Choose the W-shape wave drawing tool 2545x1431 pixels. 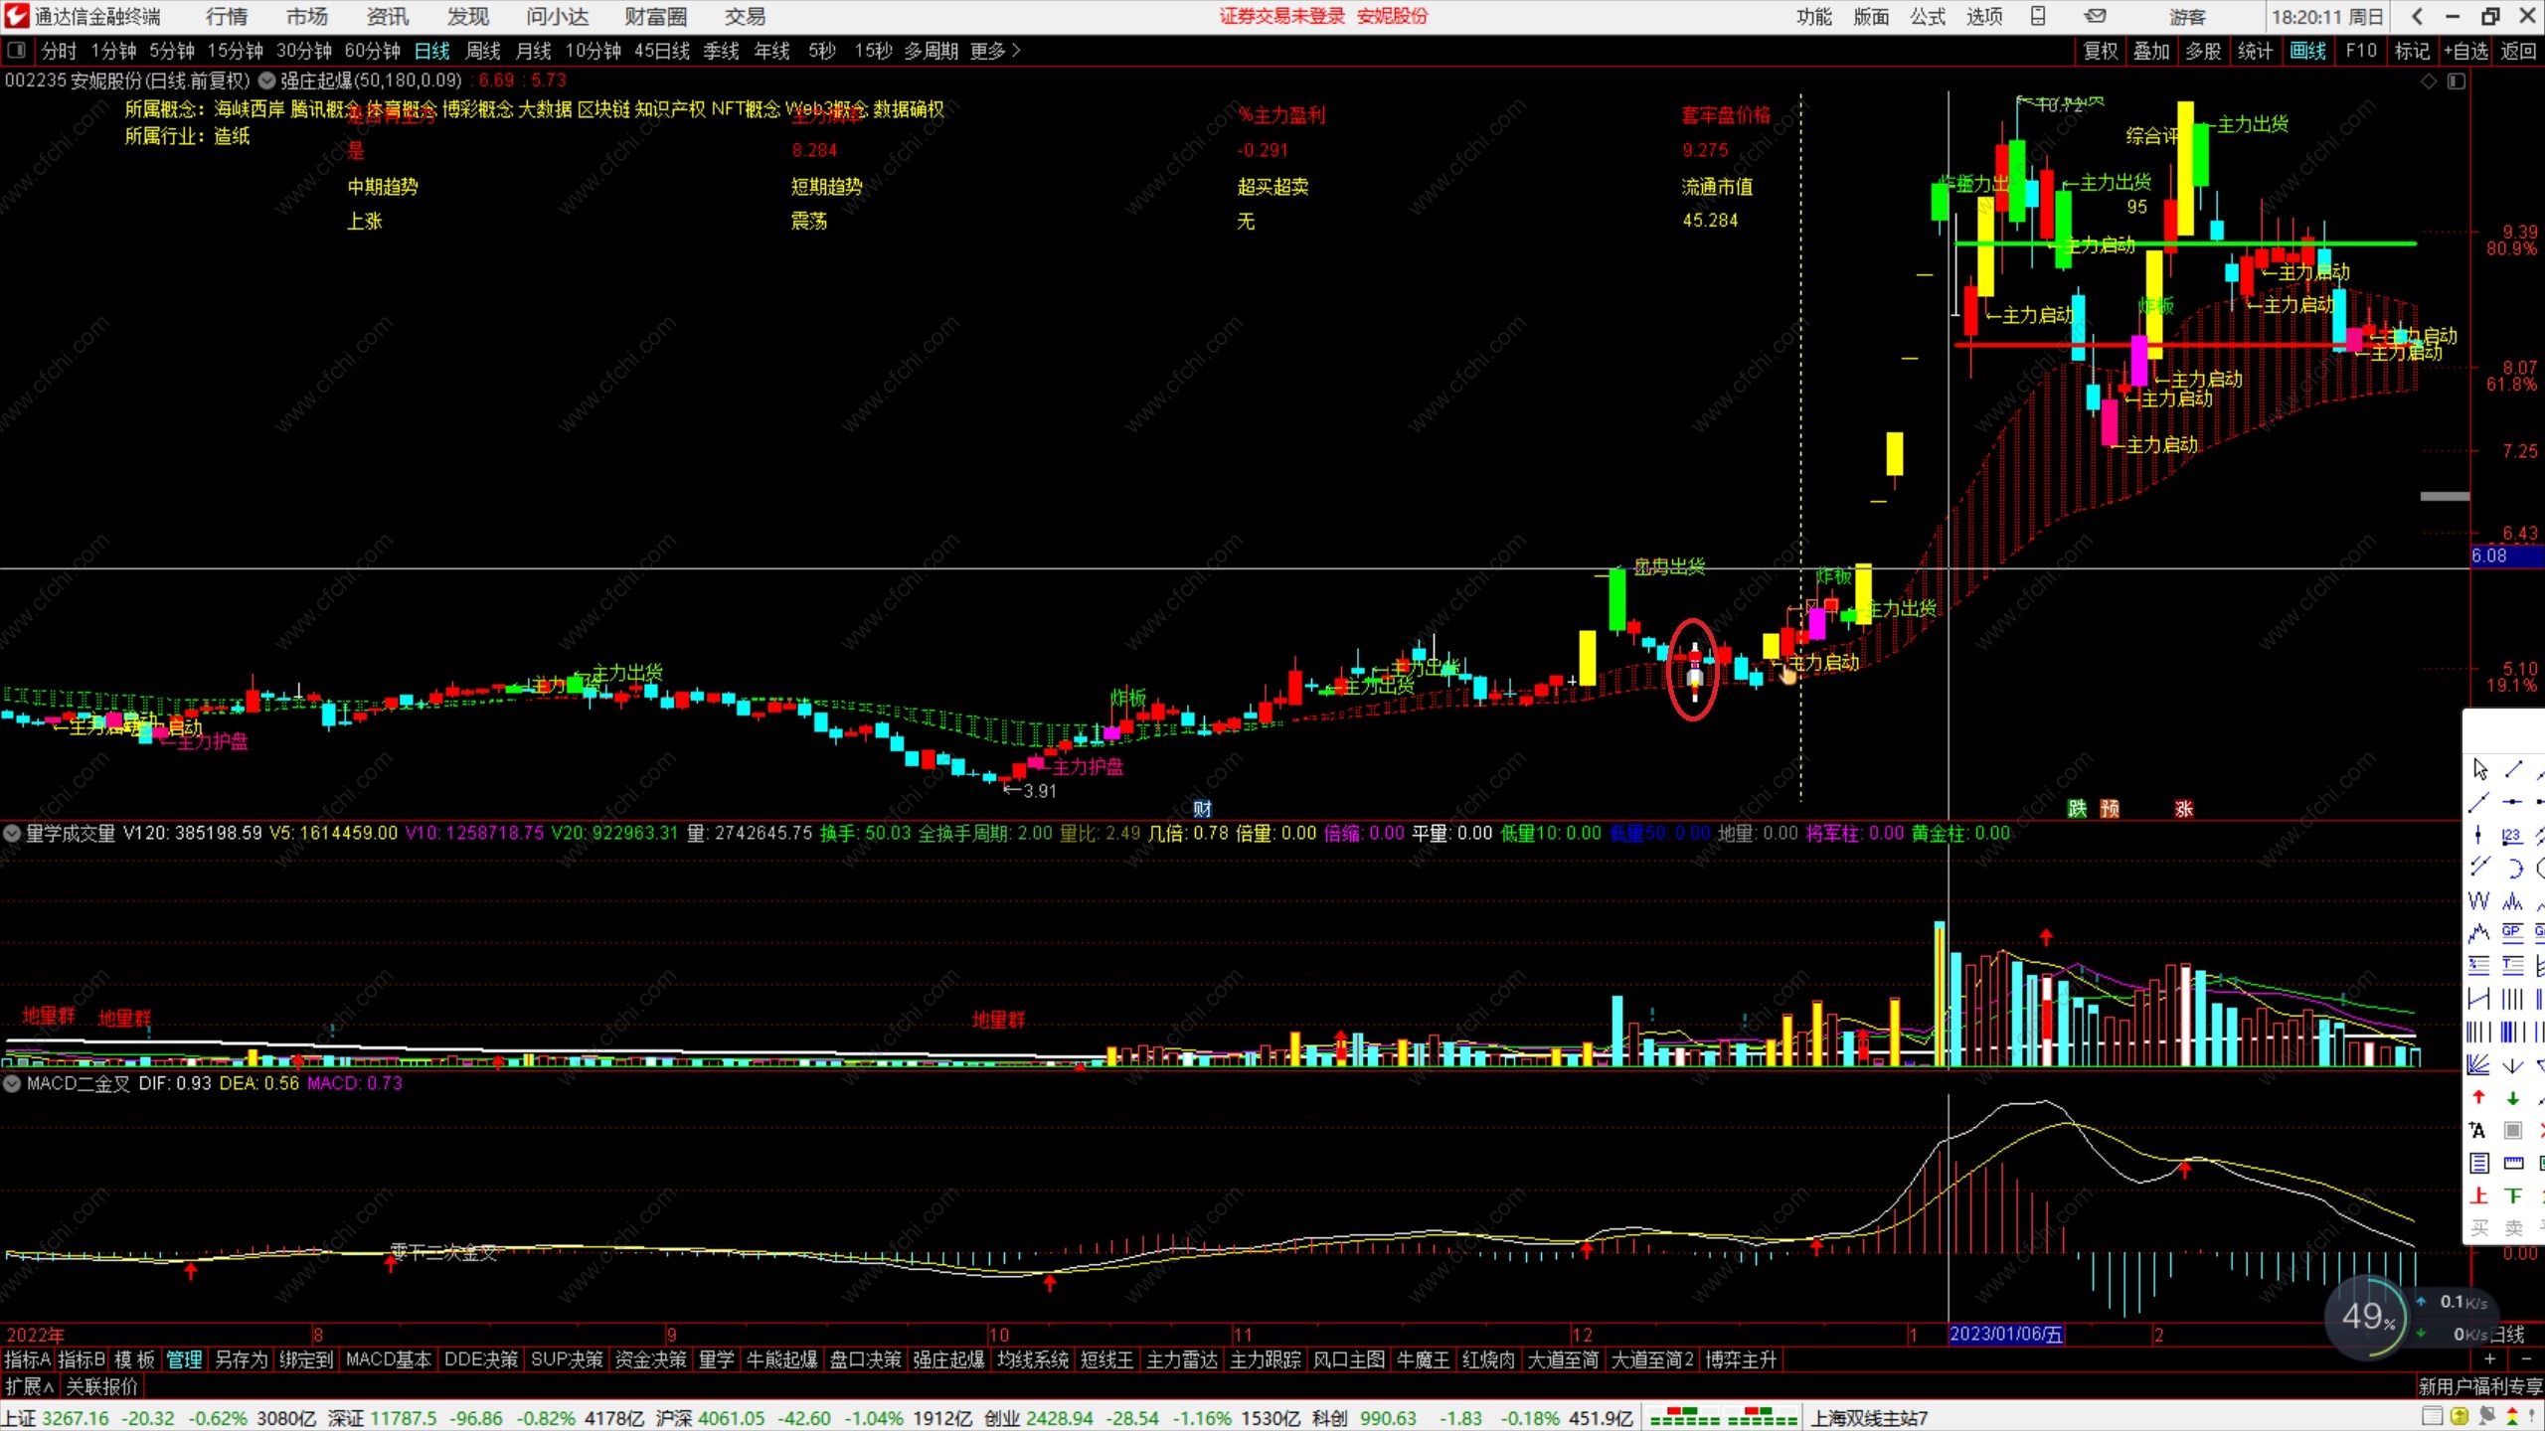click(2479, 901)
